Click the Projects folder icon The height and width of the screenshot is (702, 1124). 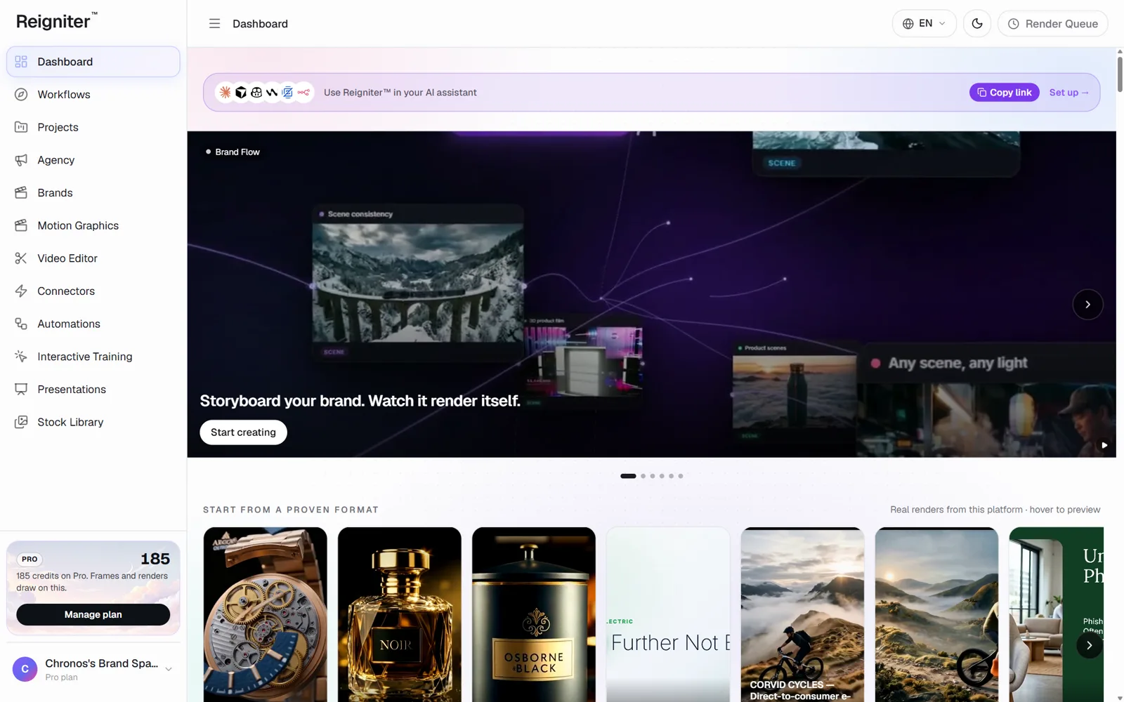(x=21, y=127)
